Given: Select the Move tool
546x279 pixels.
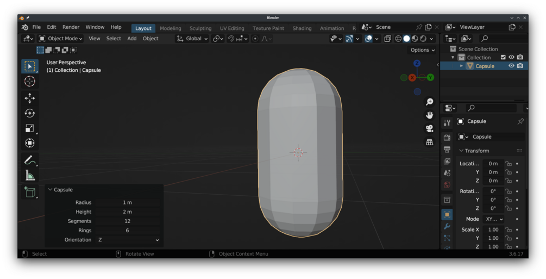Looking at the screenshot, I should 29,98.
